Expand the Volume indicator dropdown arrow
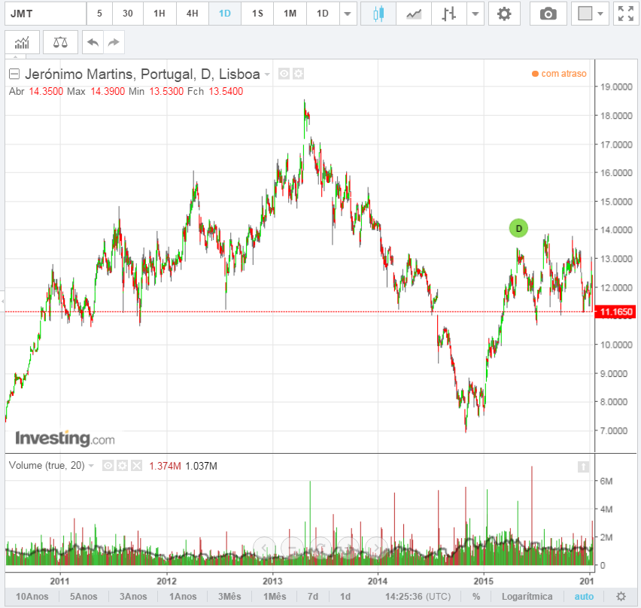This screenshot has height=608, width=641. pyautogui.click(x=91, y=466)
